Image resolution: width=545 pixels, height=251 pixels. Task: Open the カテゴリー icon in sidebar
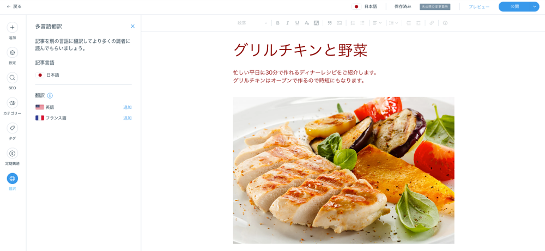[12, 103]
